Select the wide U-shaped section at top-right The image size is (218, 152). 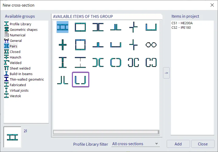tap(151, 27)
